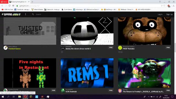Open the Facebook bookmark
Image resolution: width=176 pixels, height=99 pixels.
22,10
